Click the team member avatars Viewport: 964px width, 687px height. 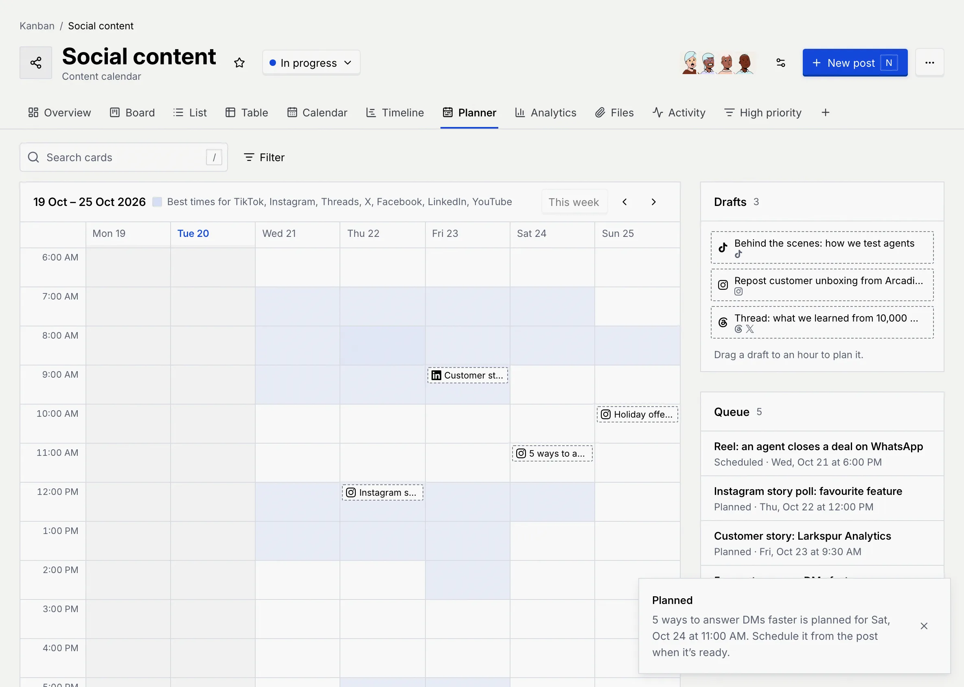(718, 63)
